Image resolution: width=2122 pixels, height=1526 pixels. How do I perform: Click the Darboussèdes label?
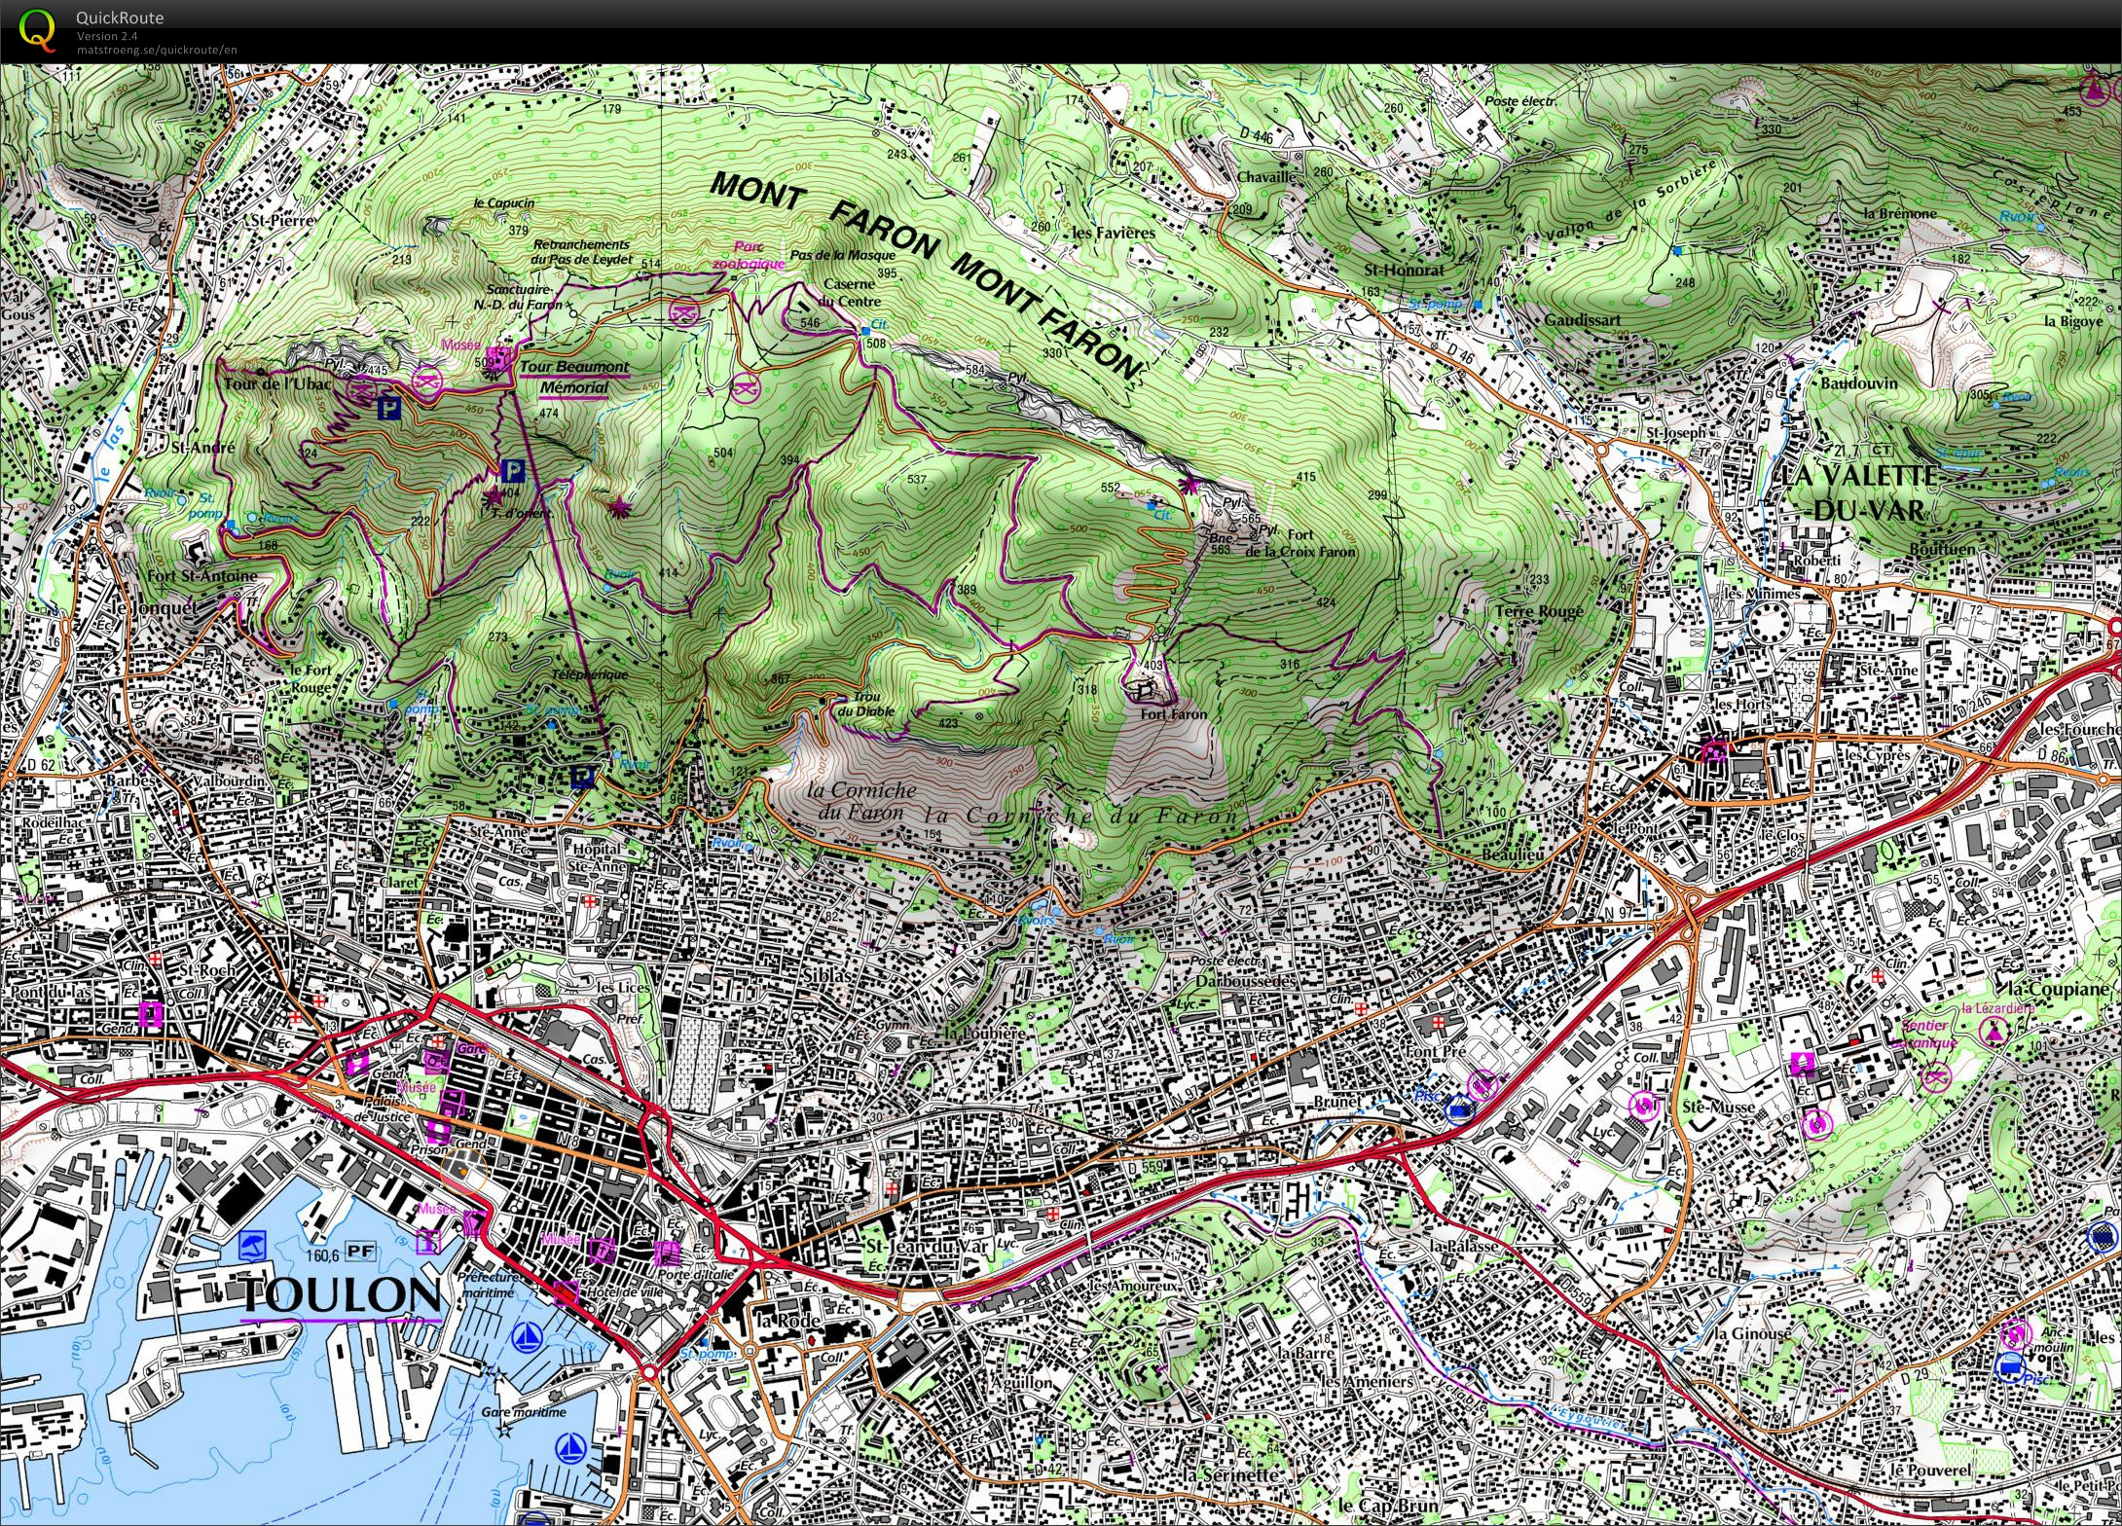click(1246, 981)
